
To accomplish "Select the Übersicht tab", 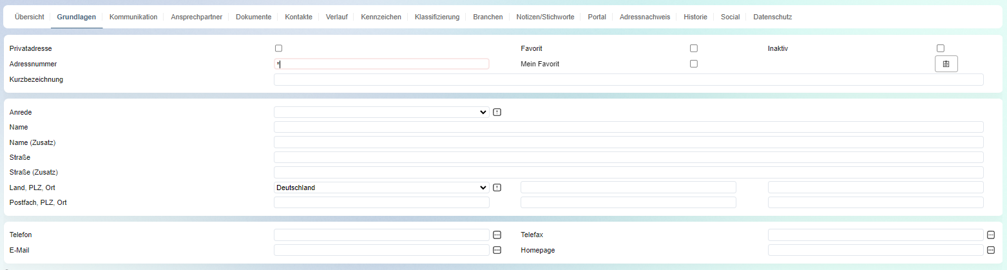I will 29,17.
